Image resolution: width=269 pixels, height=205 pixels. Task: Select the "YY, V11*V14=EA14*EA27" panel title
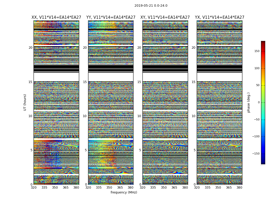click(x=111, y=17)
